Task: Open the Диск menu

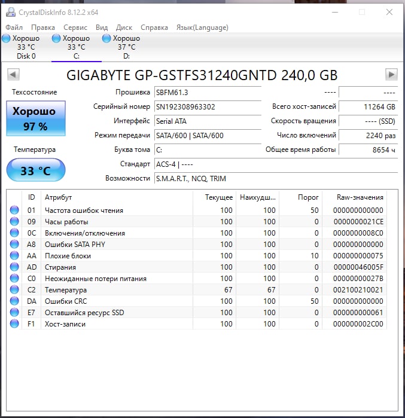Action: pyautogui.click(x=124, y=28)
